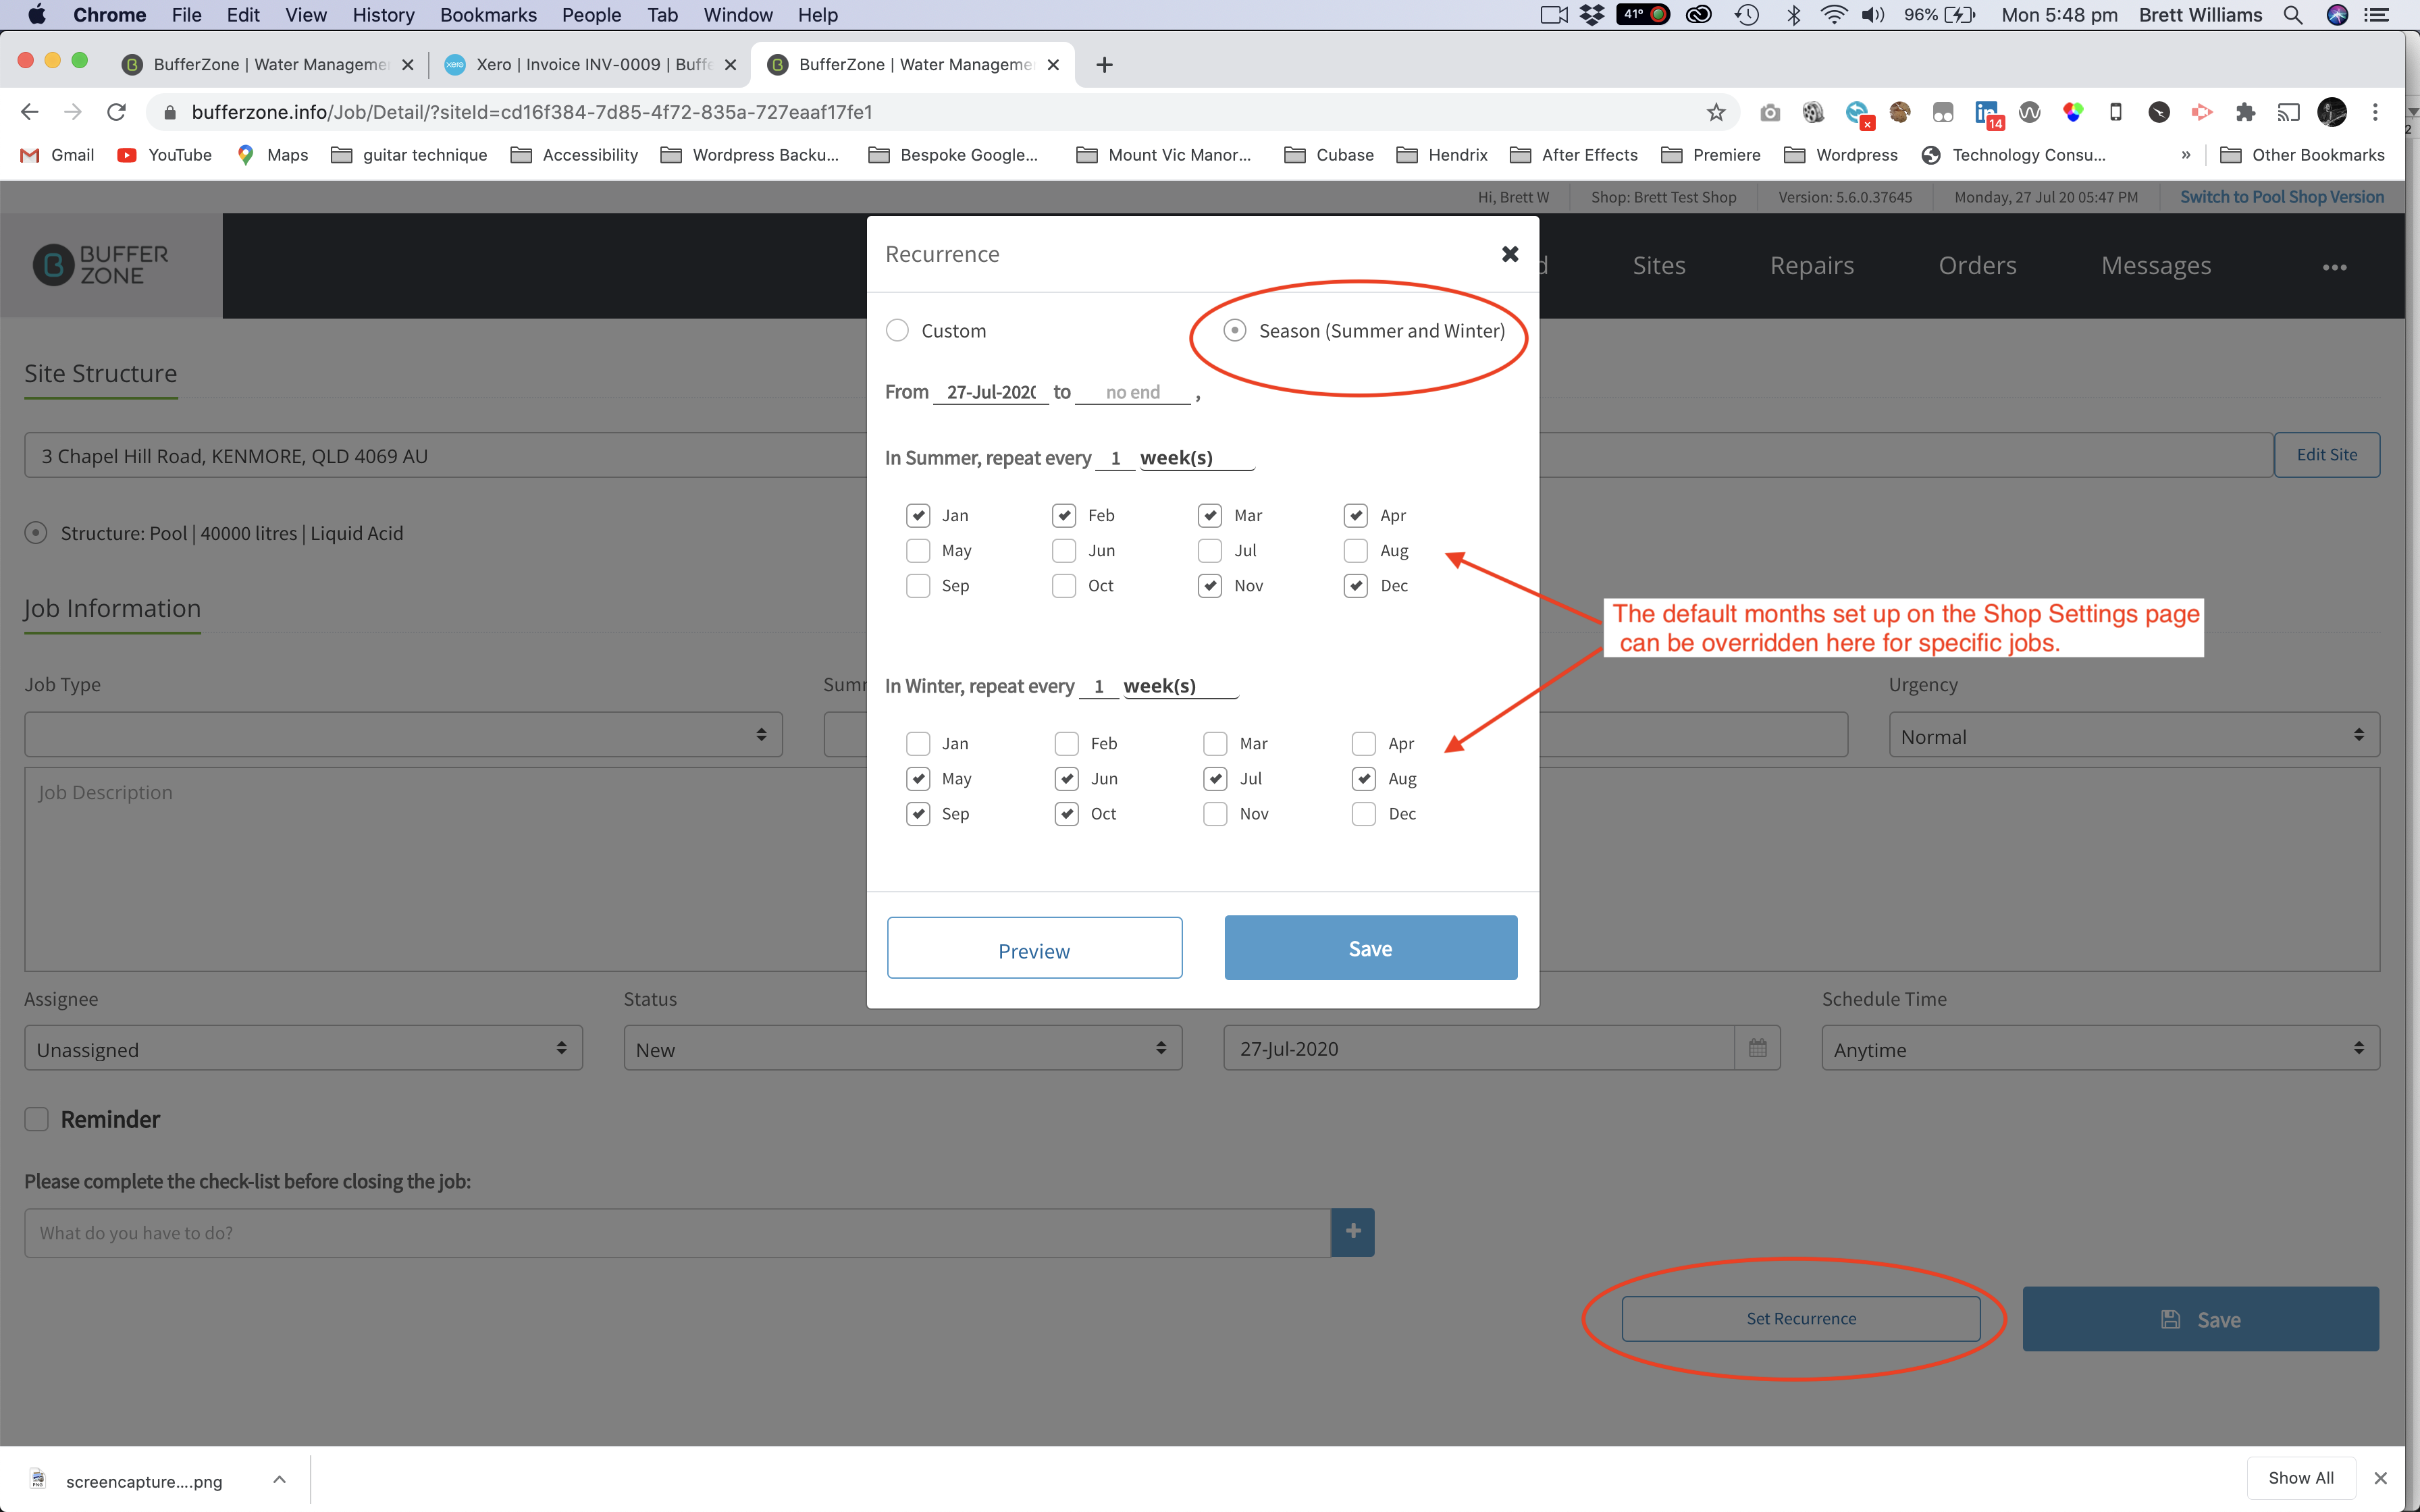
Task: Close the Recurrence dialog with the X icon
Action: pyautogui.click(x=1510, y=254)
